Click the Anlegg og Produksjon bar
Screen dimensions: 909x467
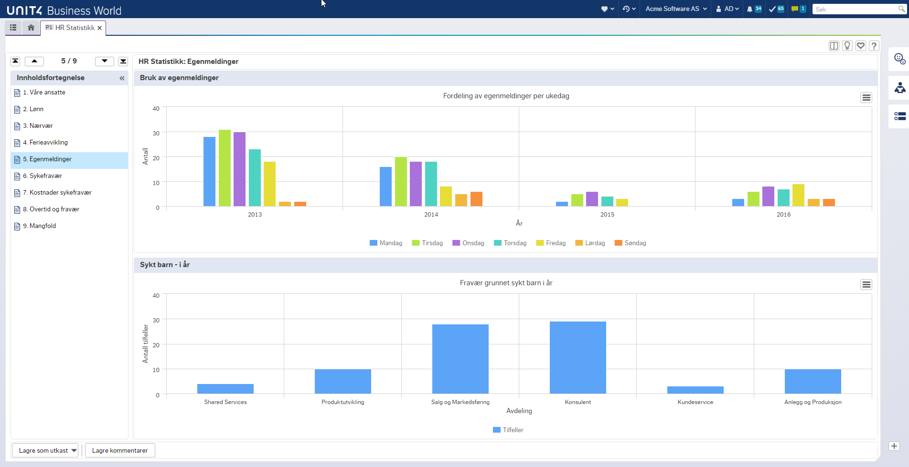click(x=813, y=382)
